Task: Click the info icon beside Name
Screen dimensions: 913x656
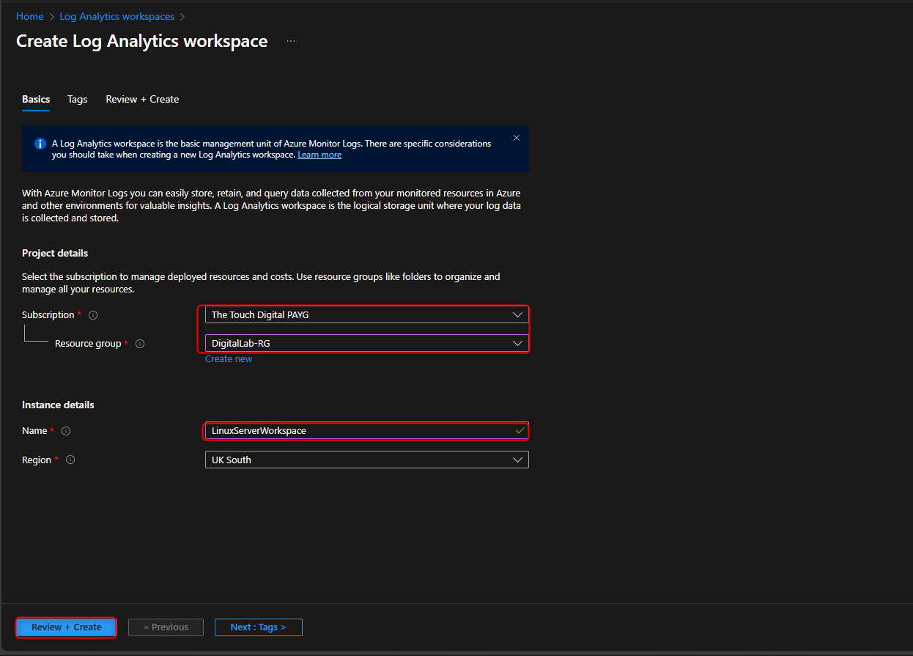Action: point(66,431)
